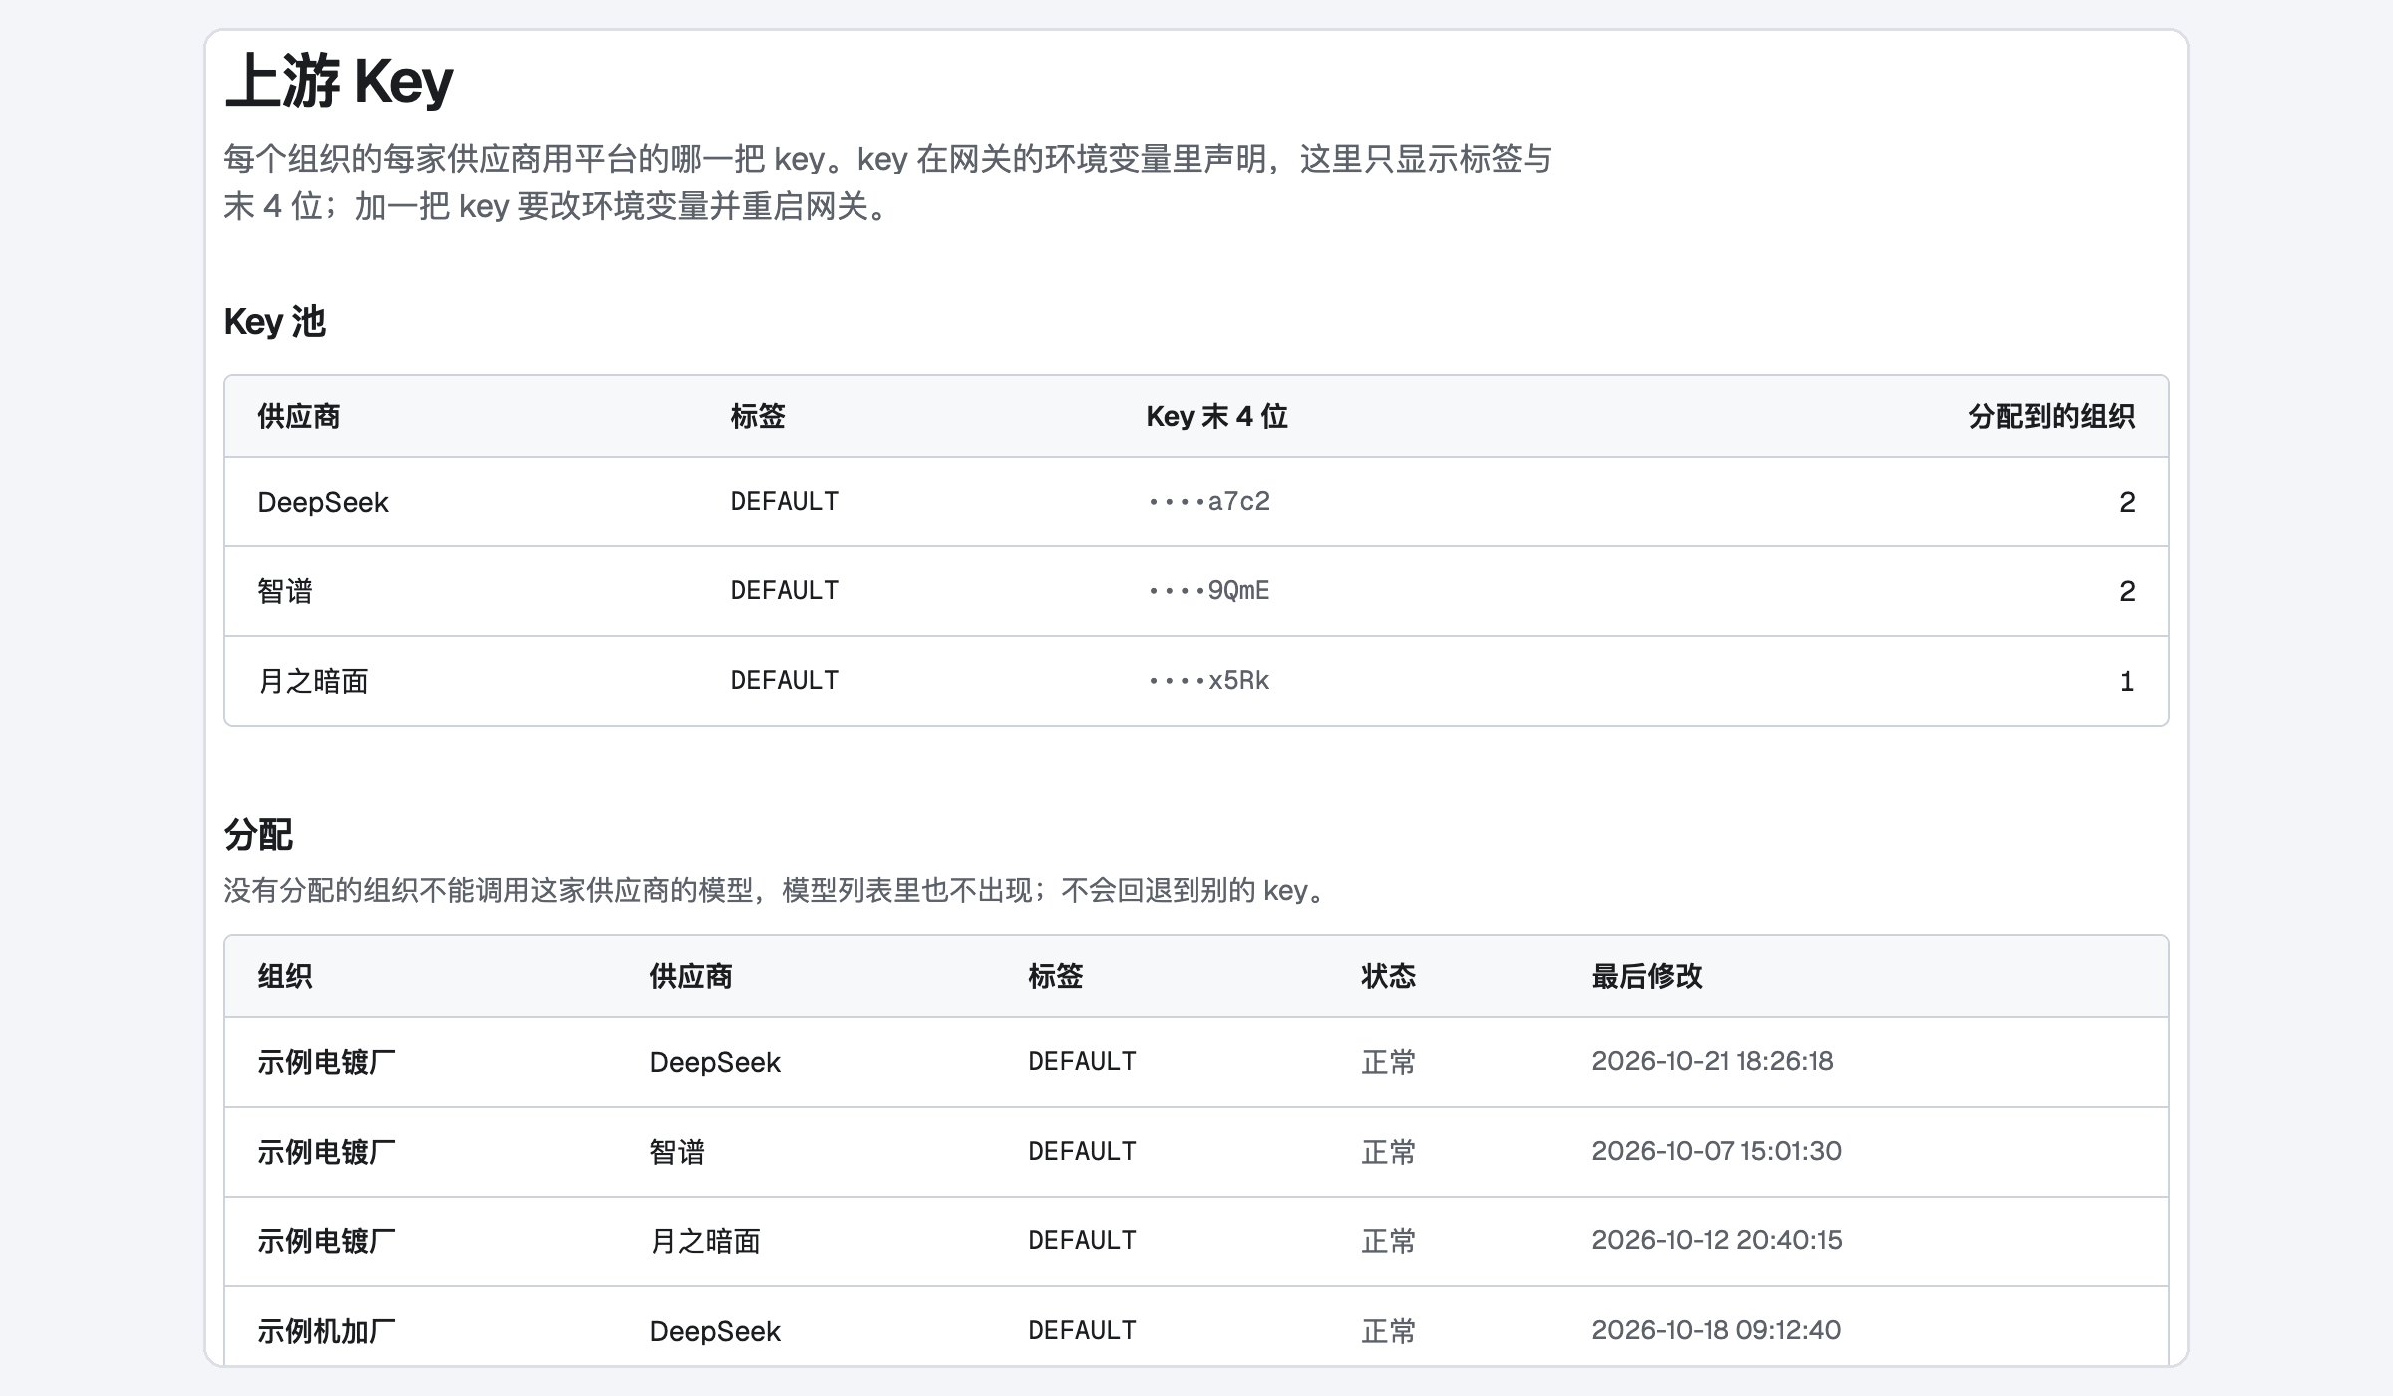2393x1396 pixels.
Task: Click key suffix ····9QmE
Action: [x=1208, y=590]
